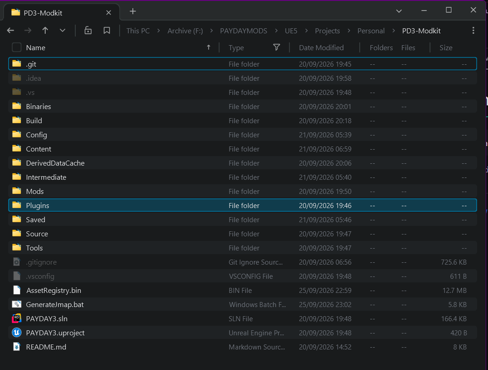The height and width of the screenshot is (370, 488).
Task: Click the lock/unlock pane icon
Action: pyautogui.click(x=88, y=31)
